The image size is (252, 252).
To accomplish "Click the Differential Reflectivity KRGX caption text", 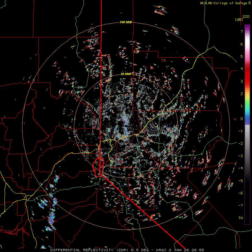I will click(127, 250).
